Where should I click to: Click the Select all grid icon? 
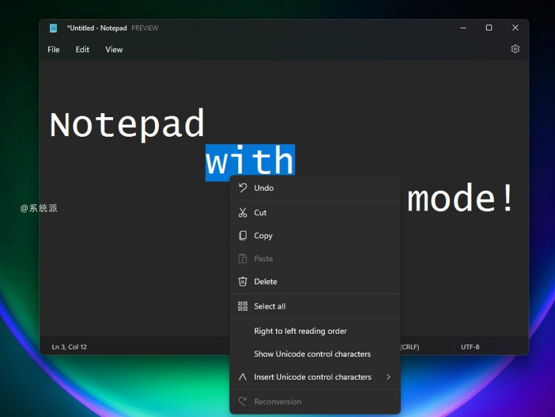coord(242,305)
